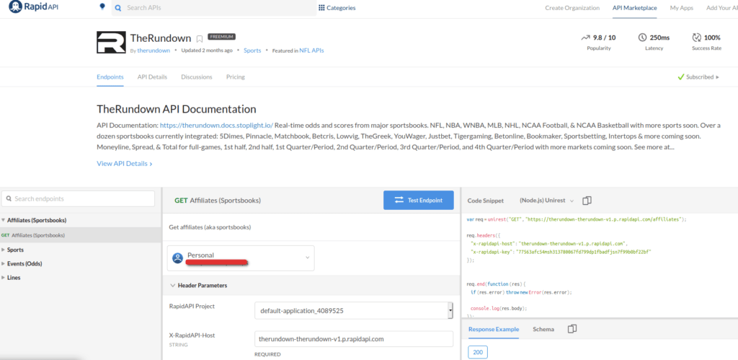Viewport: 738px width, 360px height.
Task: Click the 'Updated 2 months ago' text
Action: (x=207, y=51)
